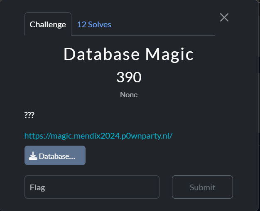Image resolution: width=260 pixels, height=211 pixels.
Task: Visit the challenge URL hyperlink
Action: coord(98,136)
